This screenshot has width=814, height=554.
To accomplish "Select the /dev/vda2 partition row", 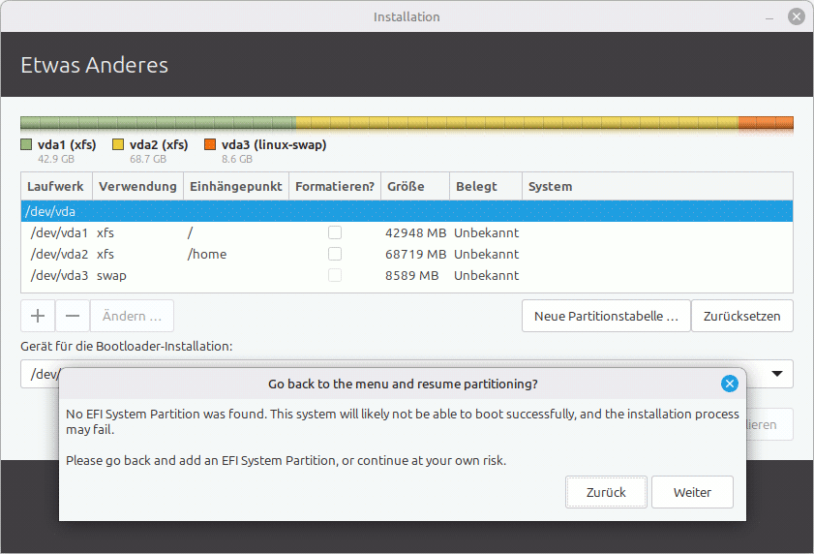I will (407, 254).
